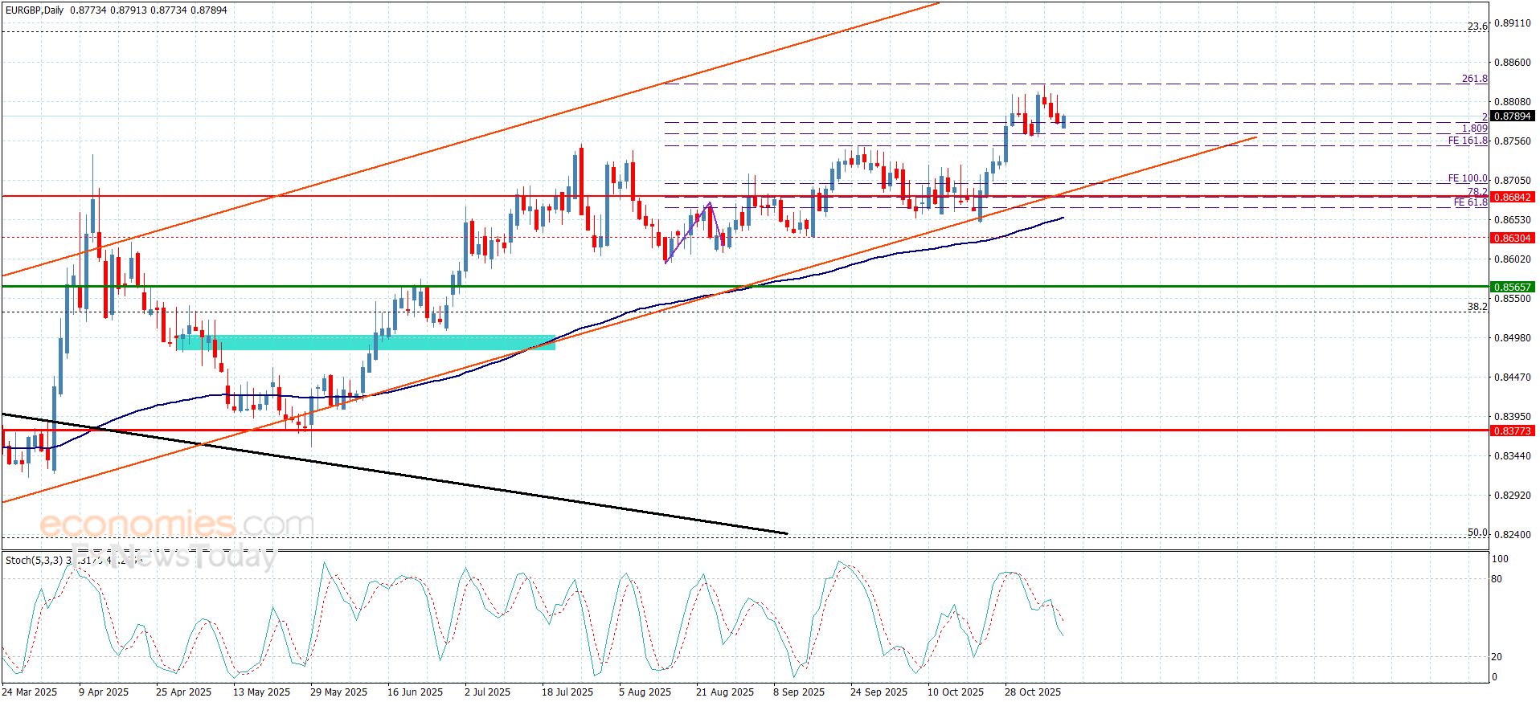This screenshot has height=702, width=1540.
Task: Click the economies.com watermark
Action: click(x=177, y=524)
